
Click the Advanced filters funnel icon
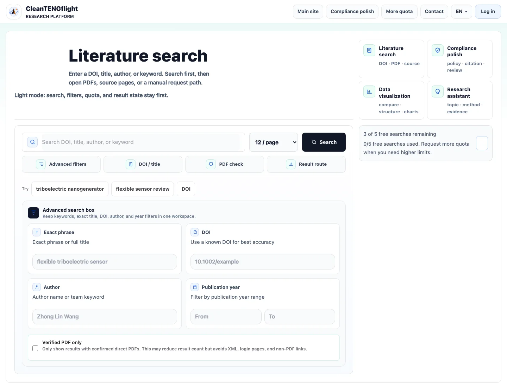[x=41, y=164]
